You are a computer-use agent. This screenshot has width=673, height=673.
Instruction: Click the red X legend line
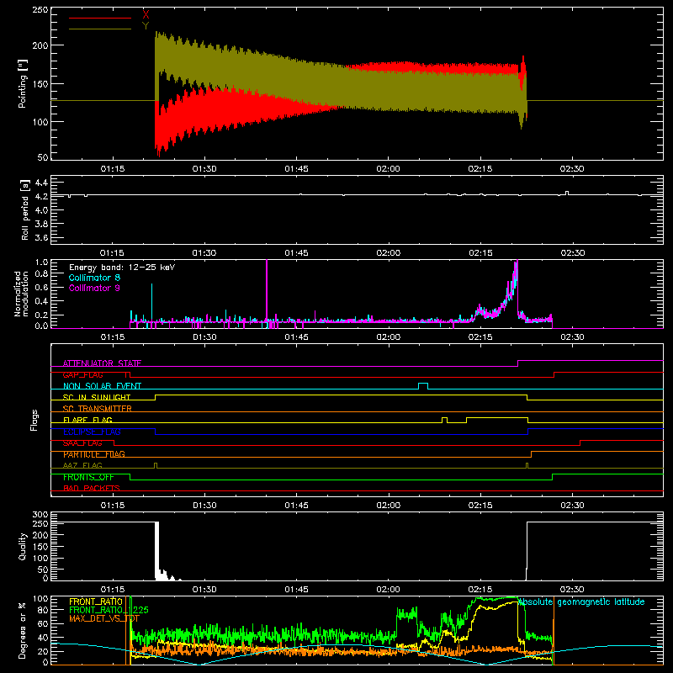[x=100, y=18]
